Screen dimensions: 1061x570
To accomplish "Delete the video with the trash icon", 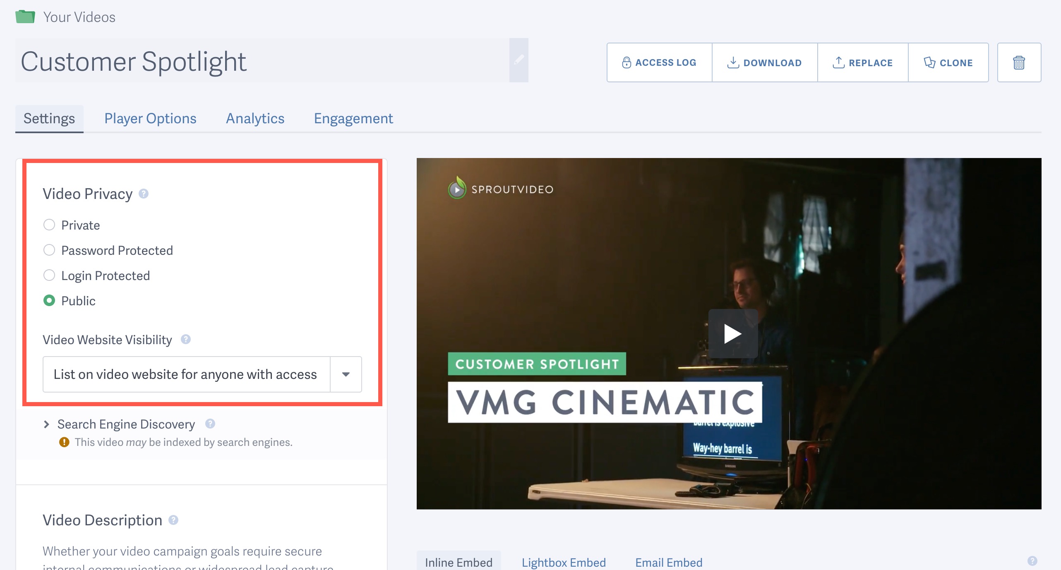I will pos(1019,62).
